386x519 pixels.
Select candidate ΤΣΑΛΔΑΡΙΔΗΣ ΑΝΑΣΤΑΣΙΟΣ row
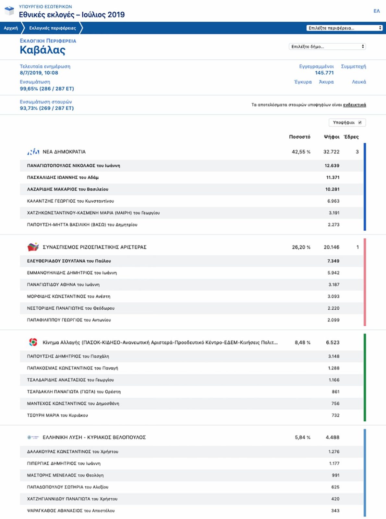coord(191,380)
